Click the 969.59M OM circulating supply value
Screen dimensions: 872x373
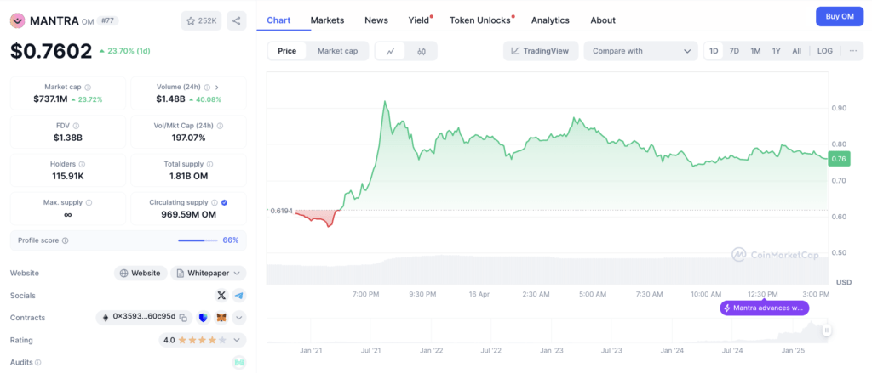[x=188, y=214]
